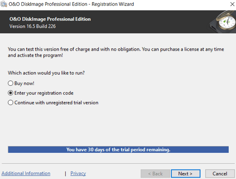This screenshot has height=179, width=236.
Task: Choose the "Enter your registration code" radio circle
Action: tap(10, 93)
